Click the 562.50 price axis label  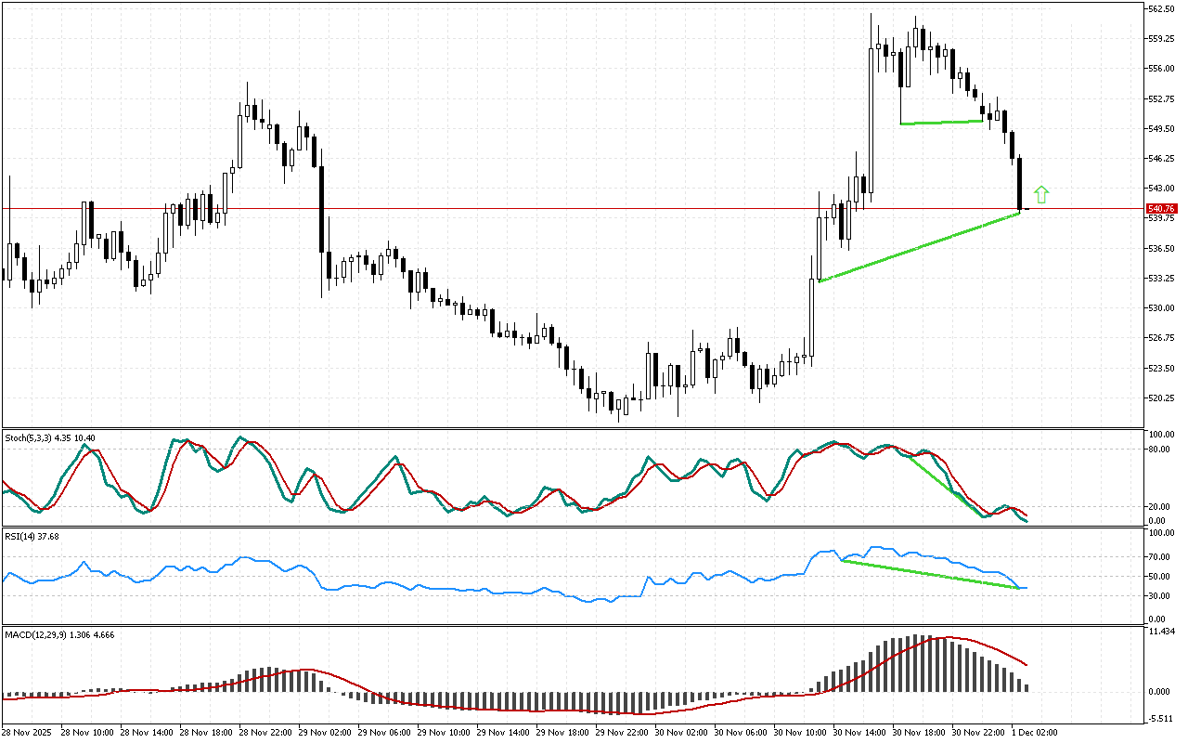[1161, 8]
